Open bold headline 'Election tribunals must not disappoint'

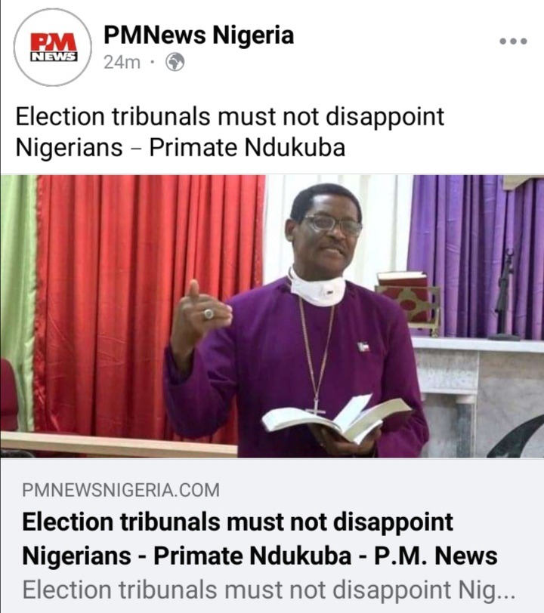[237, 522]
